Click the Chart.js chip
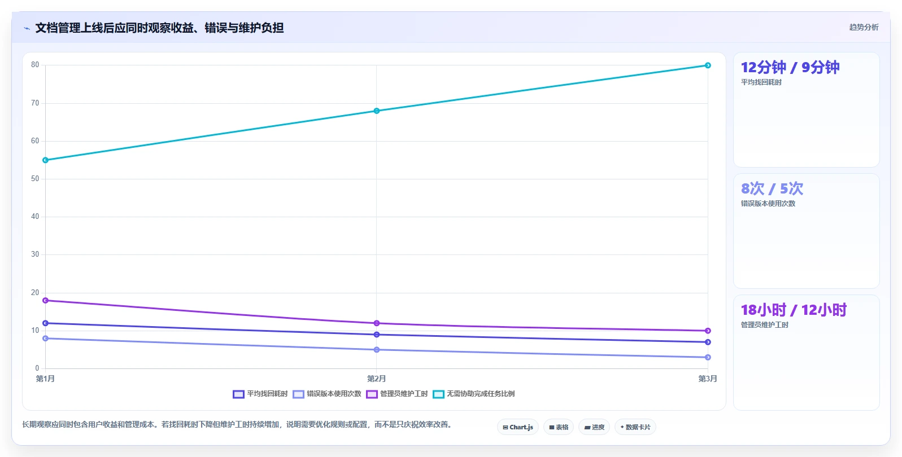This screenshot has width=902, height=457. point(518,427)
